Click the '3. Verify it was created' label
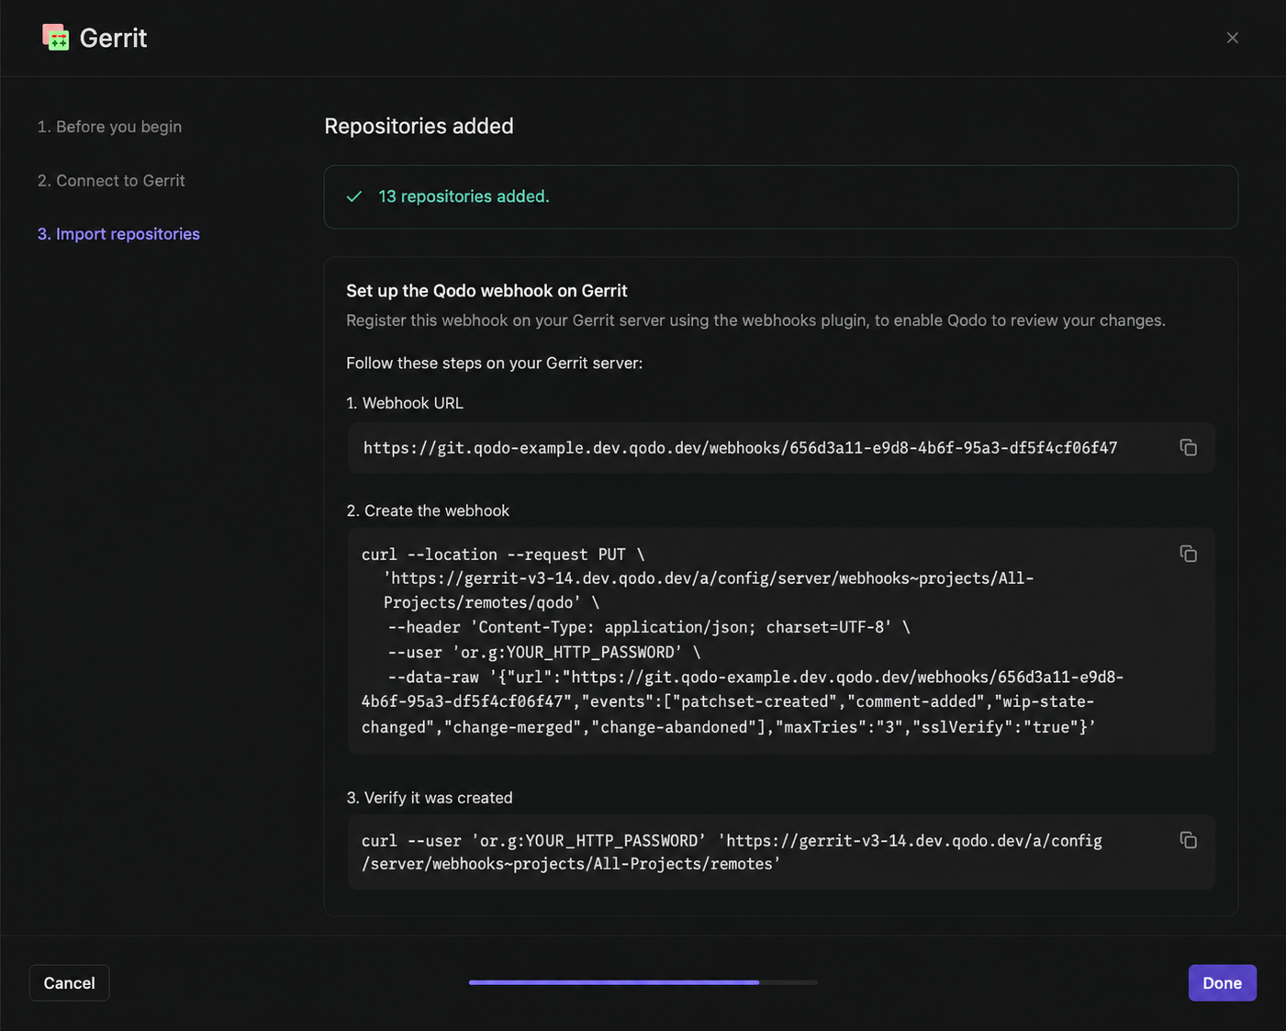This screenshot has width=1286, height=1031. (430, 798)
